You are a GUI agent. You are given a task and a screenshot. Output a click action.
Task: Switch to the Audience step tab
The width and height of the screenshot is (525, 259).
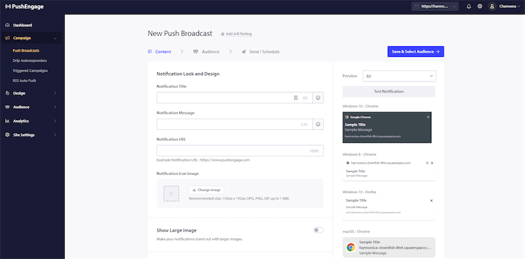[x=207, y=52]
